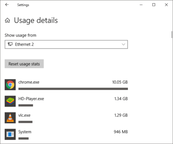
Task: Select the vlc.exe entry name
Action: [x=24, y=115]
